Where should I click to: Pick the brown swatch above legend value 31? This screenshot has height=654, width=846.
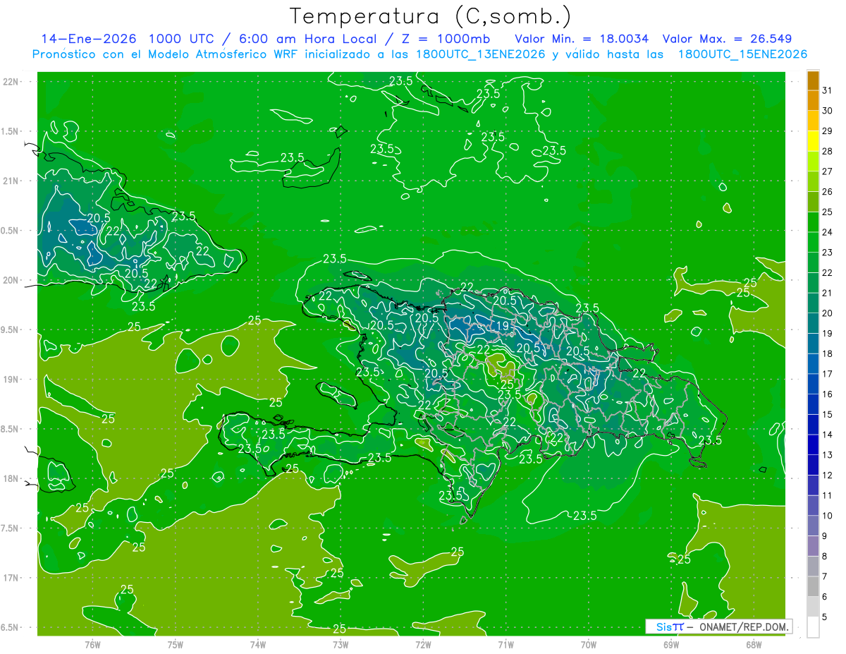(x=813, y=80)
